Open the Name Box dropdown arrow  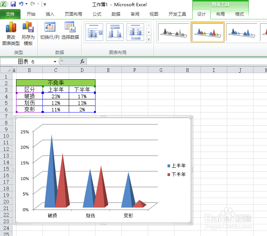pyautogui.click(x=55, y=61)
